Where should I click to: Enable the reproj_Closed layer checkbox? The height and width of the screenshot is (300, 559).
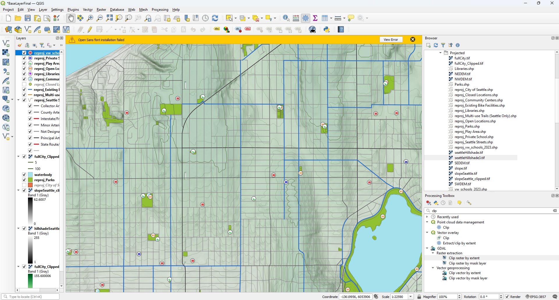point(24,84)
